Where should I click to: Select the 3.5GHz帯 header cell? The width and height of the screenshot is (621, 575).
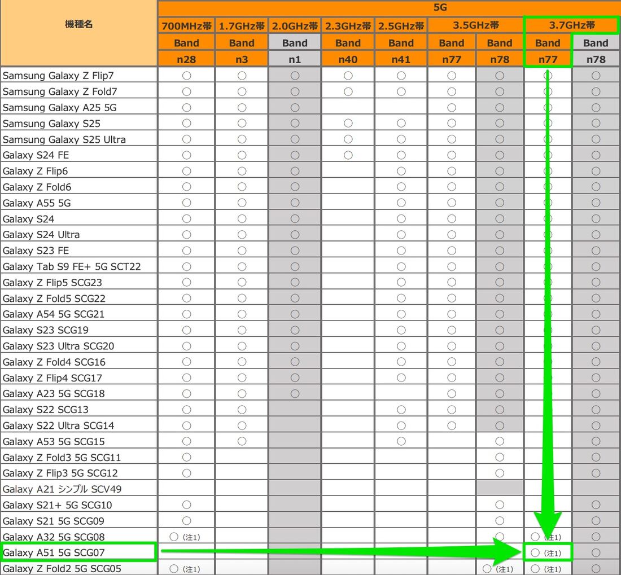[476, 25]
